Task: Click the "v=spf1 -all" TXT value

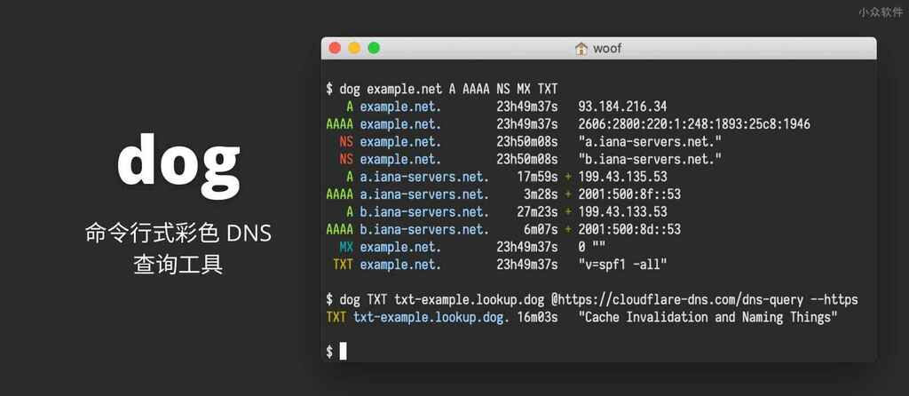Action: tap(622, 265)
